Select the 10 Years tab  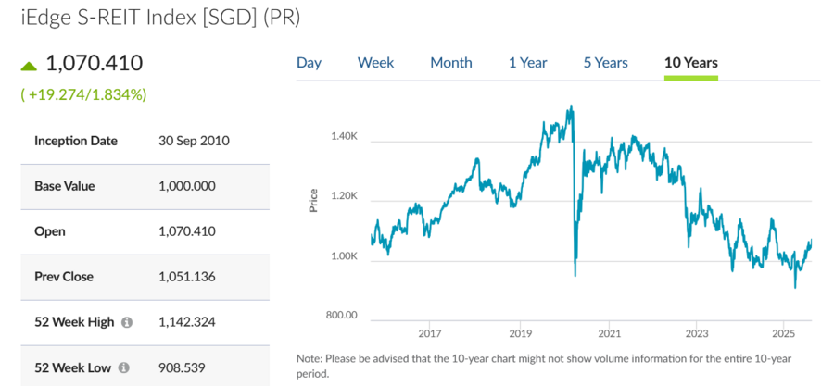[690, 63]
